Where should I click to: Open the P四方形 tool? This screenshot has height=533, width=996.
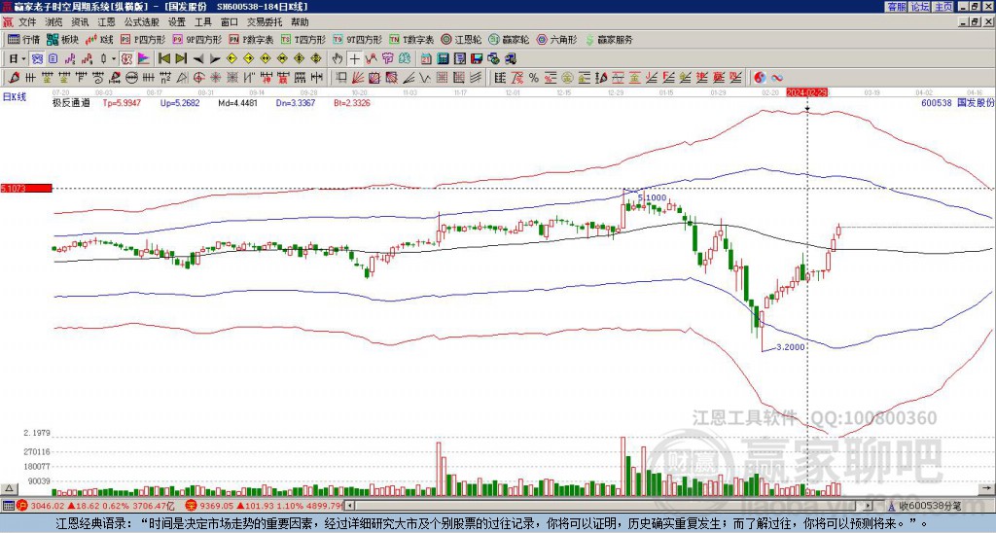pyautogui.click(x=142, y=39)
